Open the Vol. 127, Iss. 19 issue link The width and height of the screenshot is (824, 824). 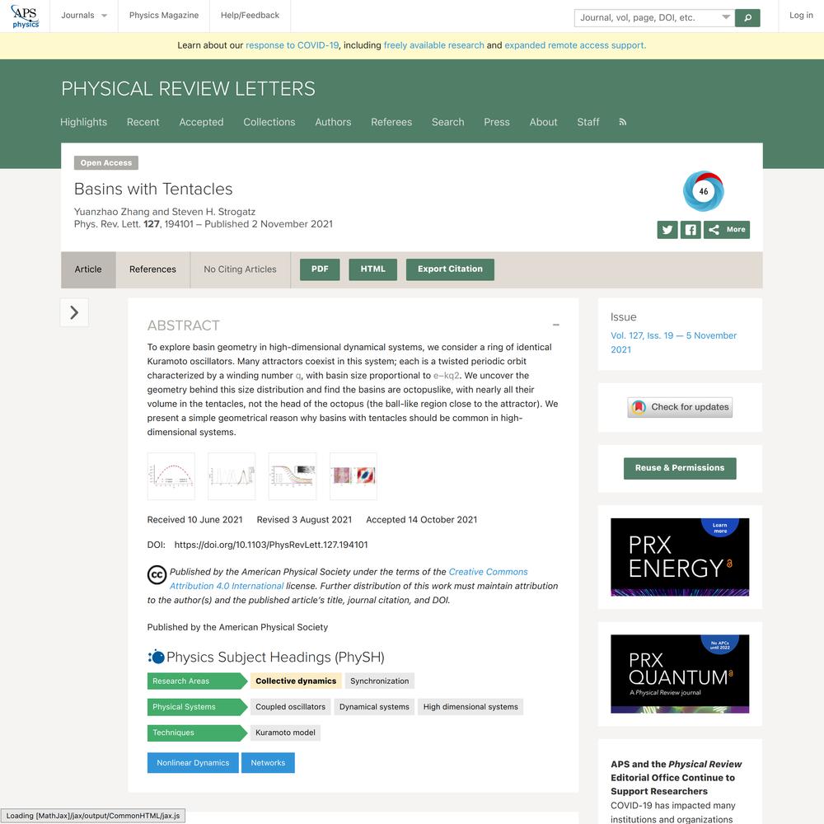pos(674,343)
